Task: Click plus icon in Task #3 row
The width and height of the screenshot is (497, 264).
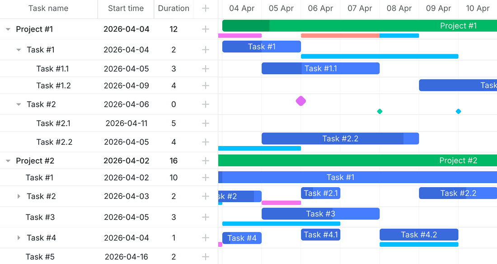Action: pyautogui.click(x=206, y=217)
